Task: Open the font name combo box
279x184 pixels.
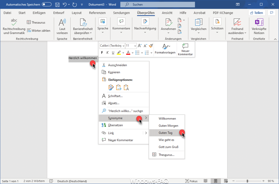Action: (112, 46)
